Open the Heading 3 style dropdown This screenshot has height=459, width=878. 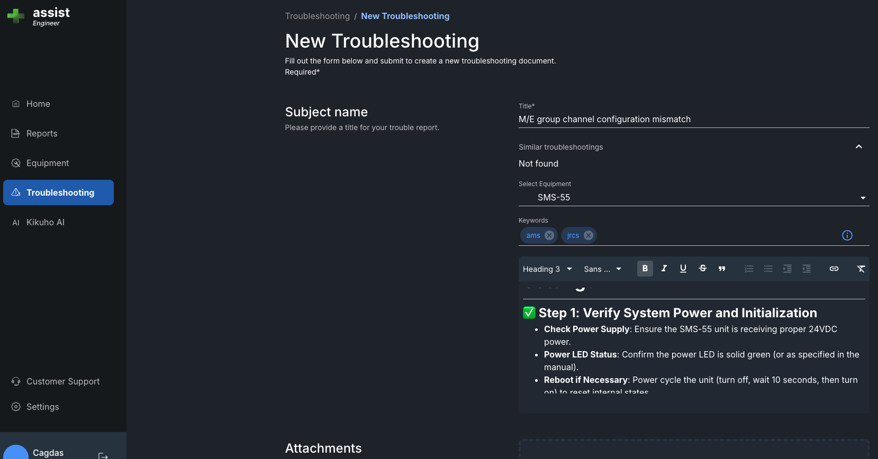click(x=547, y=269)
